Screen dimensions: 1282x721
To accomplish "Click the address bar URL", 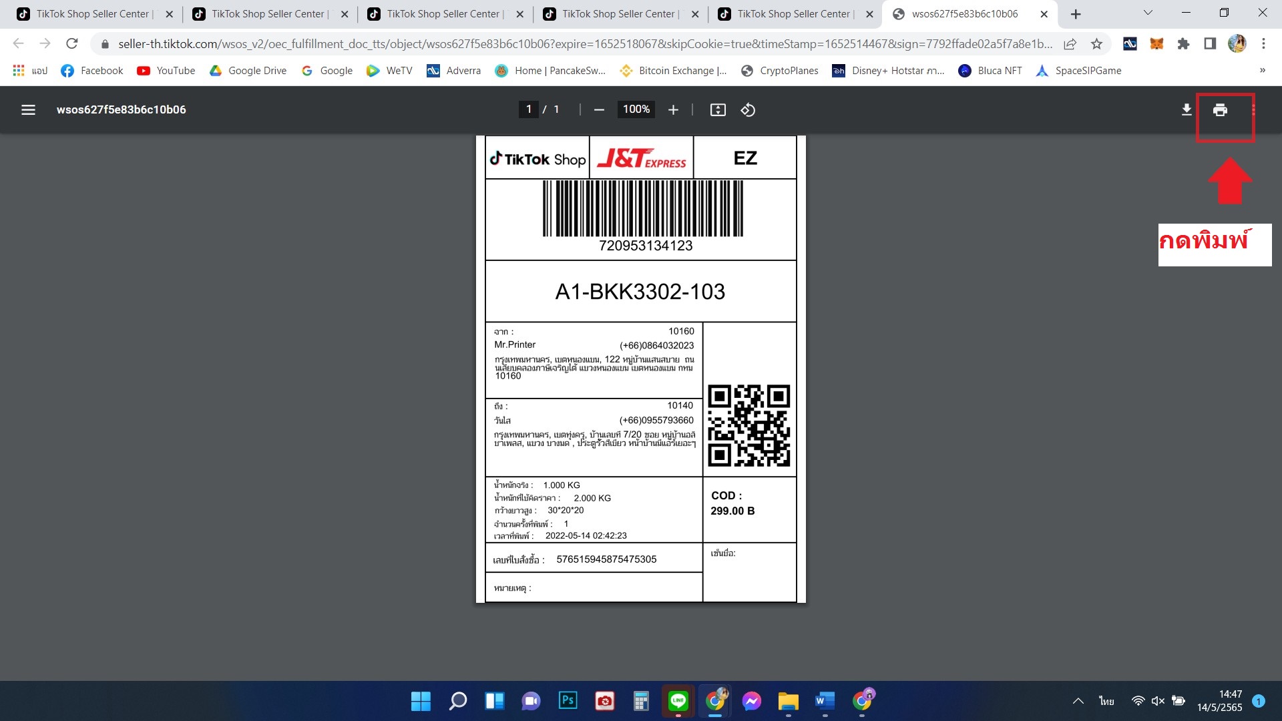I will point(585,43).
